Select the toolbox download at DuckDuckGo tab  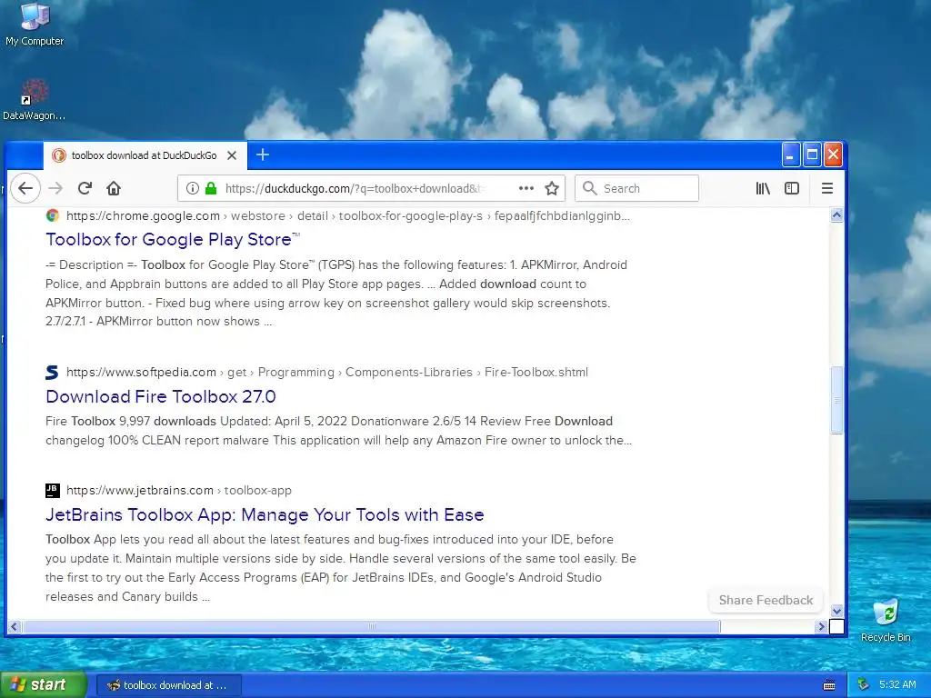point(145,155)
